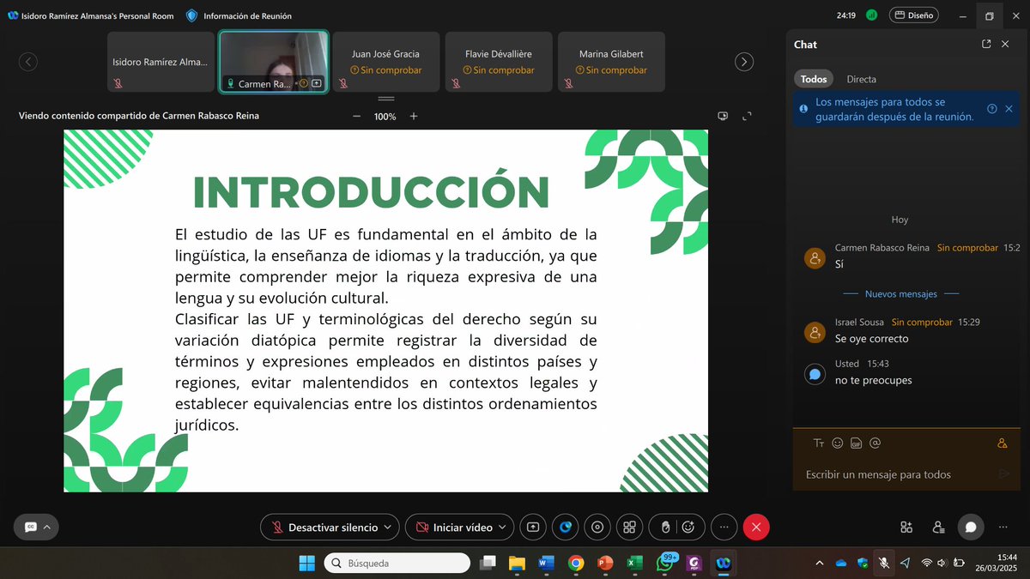Increase shared content zoom with the plus control

[414, 116]
